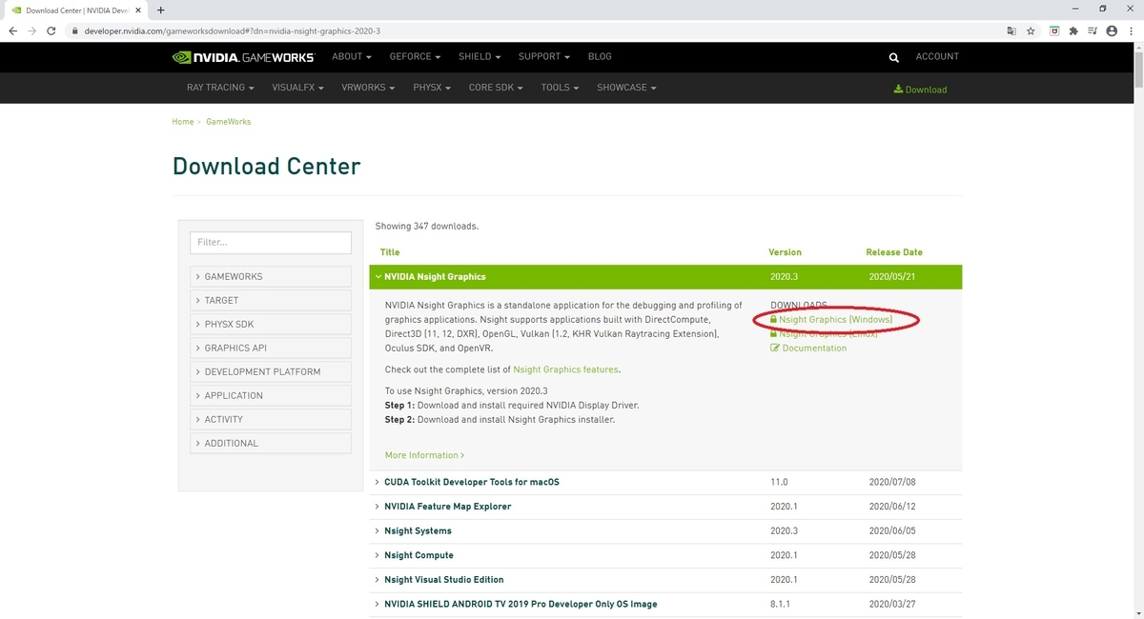
Task: Open the Chrome profile avatar icon
Action: [x=1112, y=30]
